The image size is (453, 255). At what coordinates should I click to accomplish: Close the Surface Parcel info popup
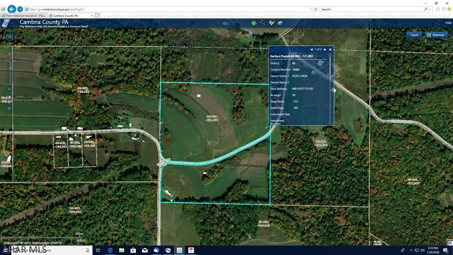coord(330,50)
